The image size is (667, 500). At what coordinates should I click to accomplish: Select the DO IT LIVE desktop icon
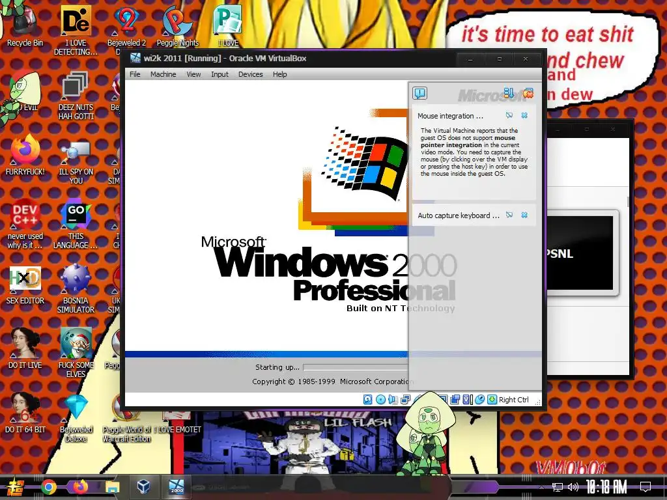pyautogui.click(x=25, y=349)
